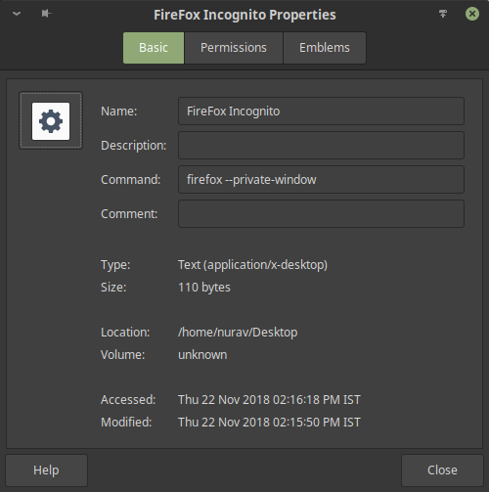Edit the Command field firefox --private-window

tap(321, 180)
